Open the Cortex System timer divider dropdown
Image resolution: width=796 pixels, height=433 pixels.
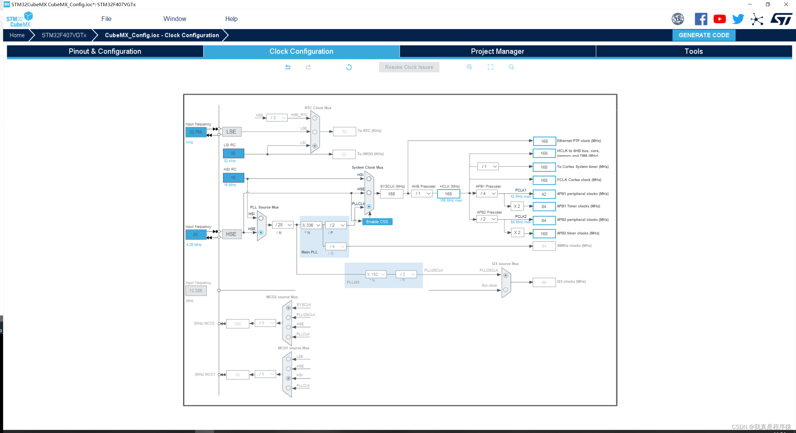488,166
